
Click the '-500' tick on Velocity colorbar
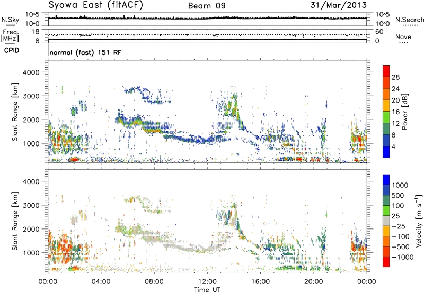[x=400, y=247]
